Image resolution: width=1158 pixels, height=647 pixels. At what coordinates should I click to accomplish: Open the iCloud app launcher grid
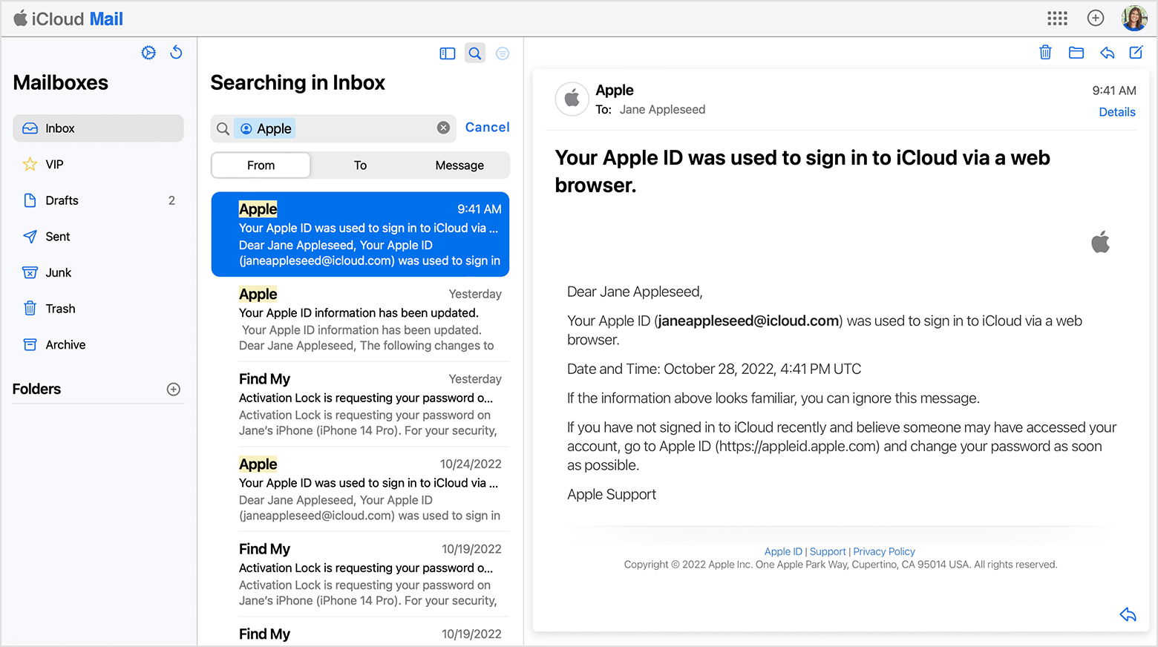pyautogui.click(x=1057, y=18)
